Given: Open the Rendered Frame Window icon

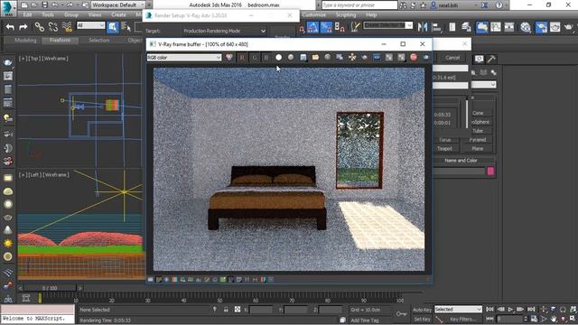Looking at the screenshot, I should [x=555, y=27].
